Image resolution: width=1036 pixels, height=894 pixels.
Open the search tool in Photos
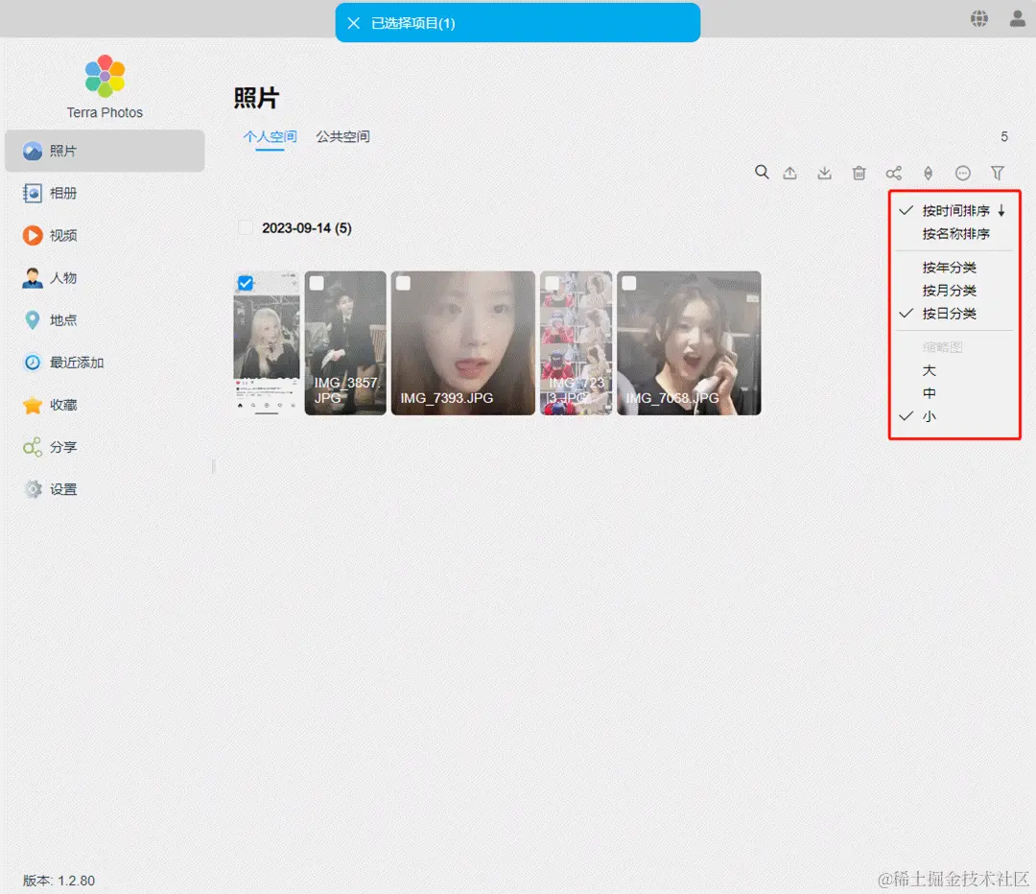(x=762, y=173)
